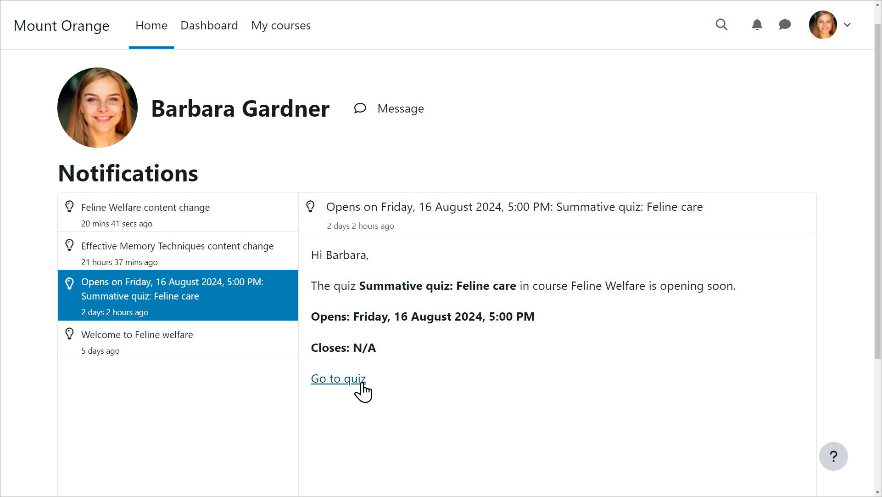Open the notifications bell menu

[x=757, y=25]
